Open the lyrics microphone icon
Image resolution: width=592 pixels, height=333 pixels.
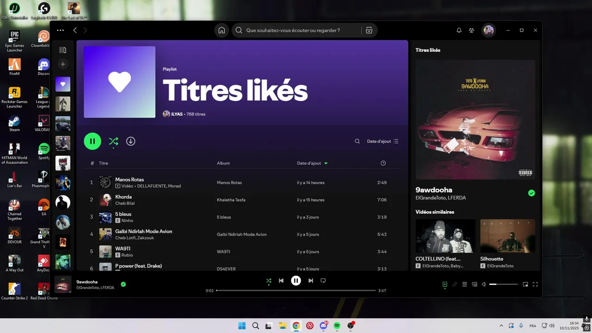(455, 284)
